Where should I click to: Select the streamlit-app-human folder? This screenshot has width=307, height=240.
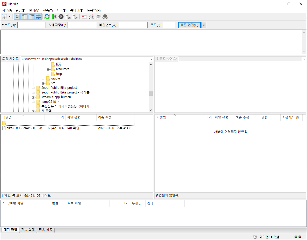[x=56, y=97]
